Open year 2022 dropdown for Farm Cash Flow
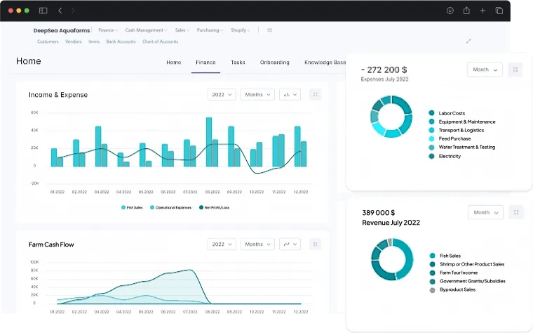Screen dimensions: 533x333 pos(222,244)
